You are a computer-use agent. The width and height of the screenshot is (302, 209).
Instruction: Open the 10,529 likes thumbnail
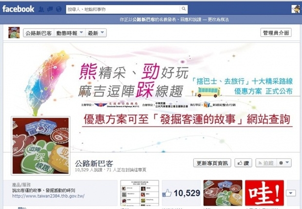tap(181, 193)
